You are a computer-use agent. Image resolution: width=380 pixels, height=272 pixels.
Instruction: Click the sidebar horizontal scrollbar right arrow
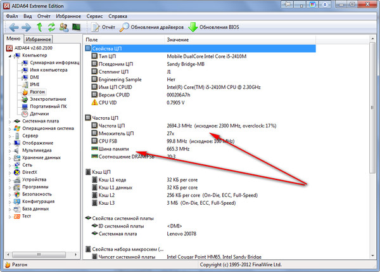[75, 254]
